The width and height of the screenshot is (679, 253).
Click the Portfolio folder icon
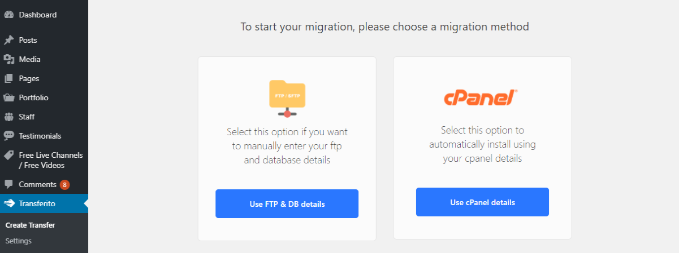(x=9, y=97)
